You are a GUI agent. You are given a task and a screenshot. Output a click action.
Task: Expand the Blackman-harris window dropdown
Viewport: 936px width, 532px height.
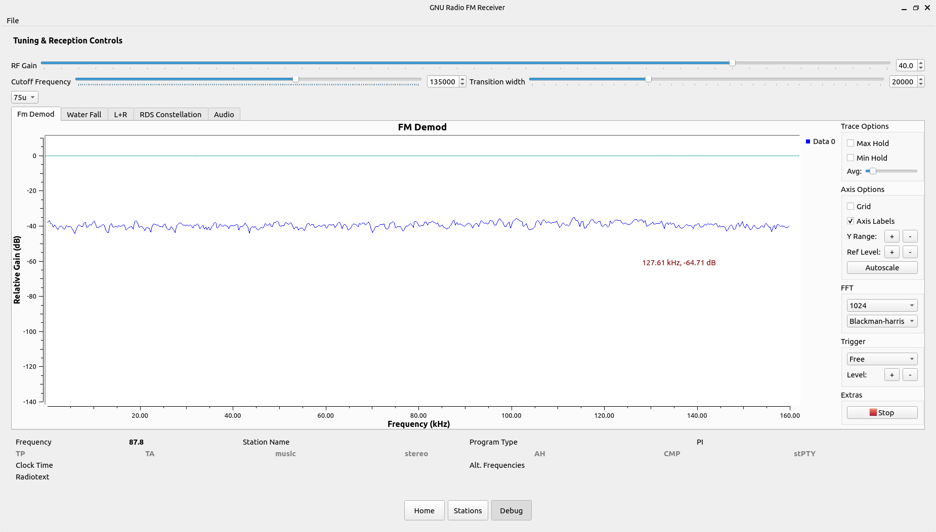tap(881, 321)
